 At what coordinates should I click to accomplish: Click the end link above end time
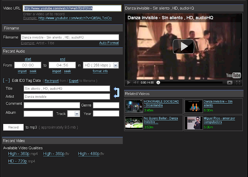(x=63, y=59)
